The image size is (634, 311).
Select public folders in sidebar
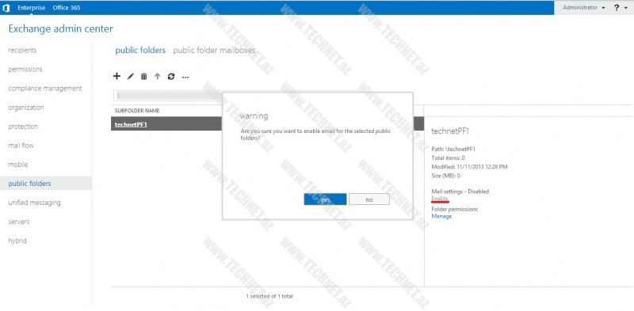pyautogui.click(x=46, y=184)
